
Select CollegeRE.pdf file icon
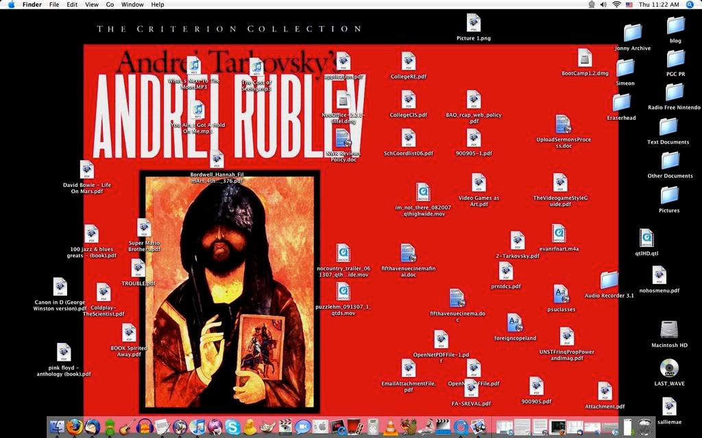click(409, 61)
